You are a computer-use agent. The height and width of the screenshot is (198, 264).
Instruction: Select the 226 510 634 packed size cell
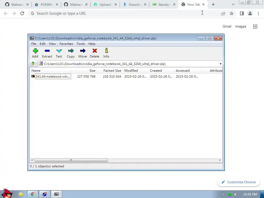(112, 76)
